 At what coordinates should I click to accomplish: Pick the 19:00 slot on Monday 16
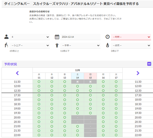pyautogui.click(x=103, y=109)
